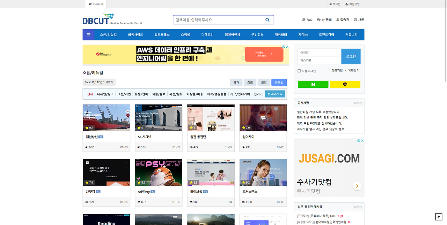Open the 오픈/리뉴얼 menu
447x225 pixels.
tap(108, 35)
